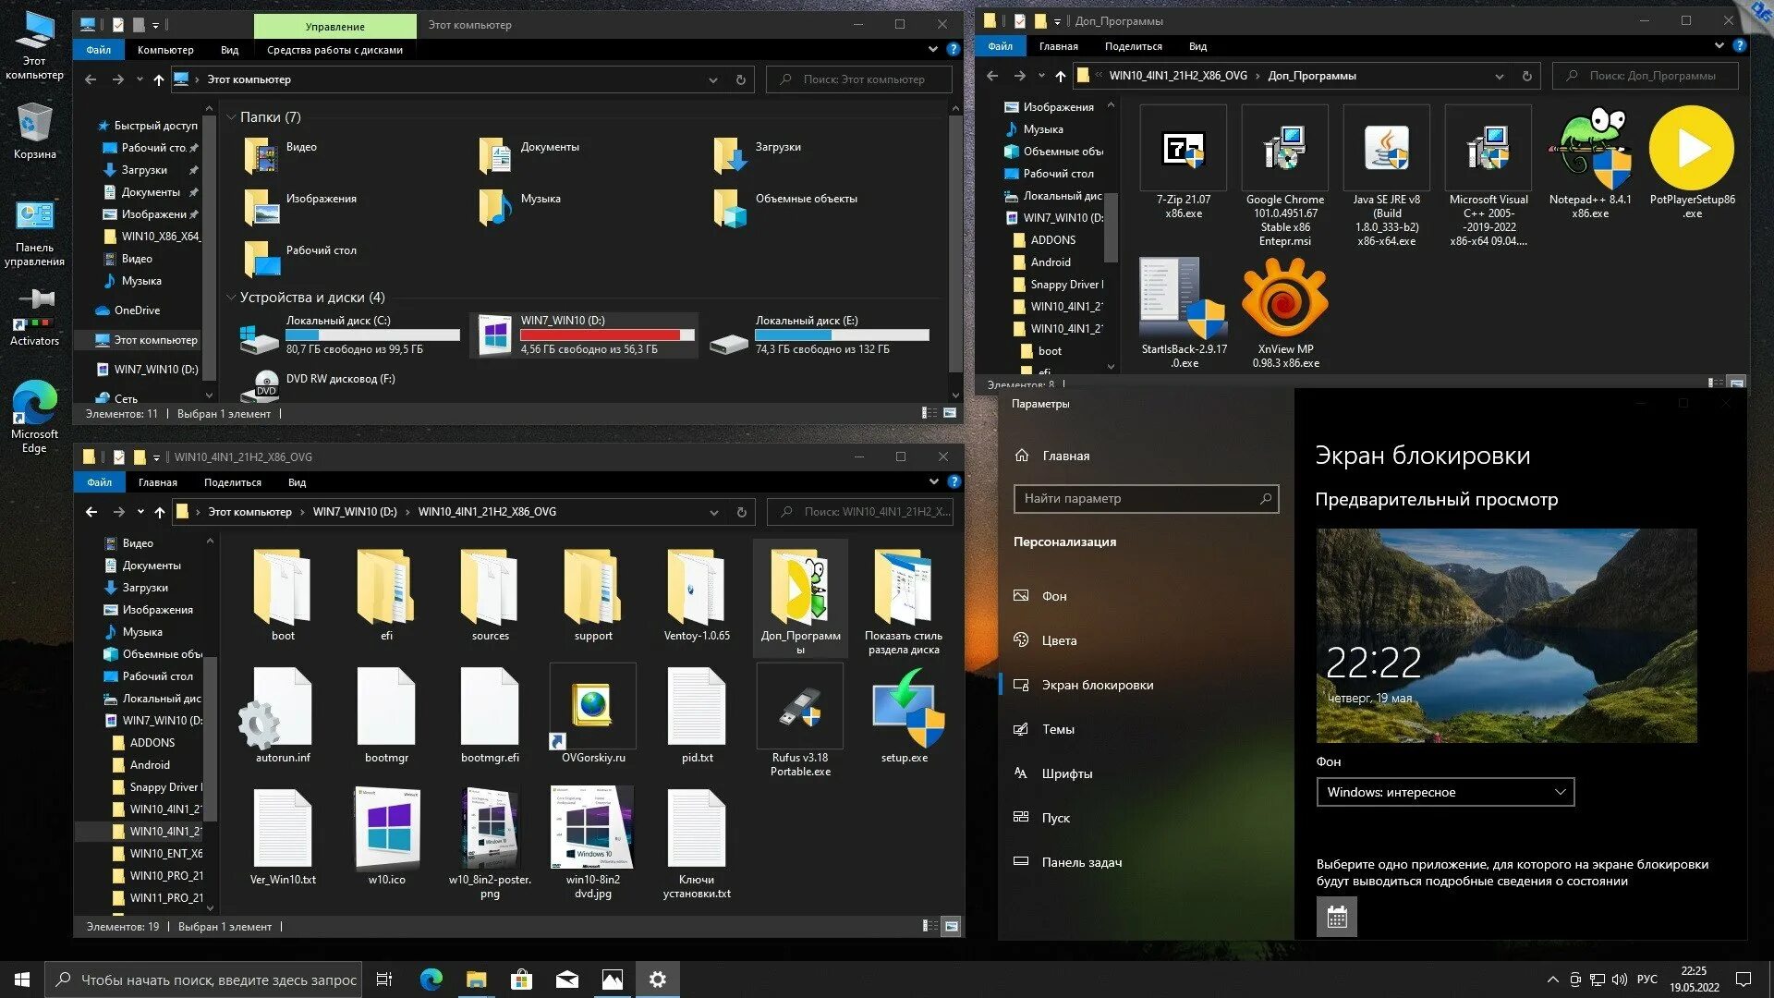Open the Темы personalization section
Viewport: 1774px width, 998px height.
(1058, 729)
